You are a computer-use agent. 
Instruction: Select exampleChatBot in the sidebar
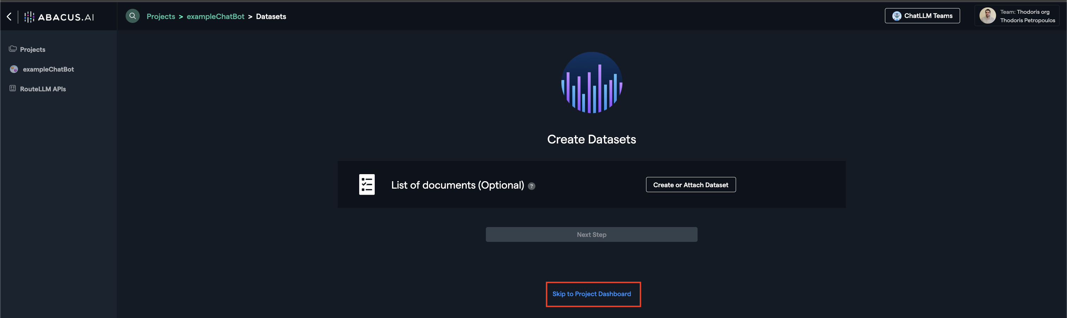click(x=48, y=69)
